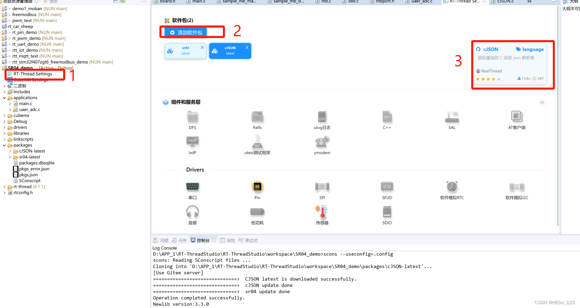This screenshot has width=580, height=308.
Task: Select pkgs_error.json file
Action: coord(34,169)
